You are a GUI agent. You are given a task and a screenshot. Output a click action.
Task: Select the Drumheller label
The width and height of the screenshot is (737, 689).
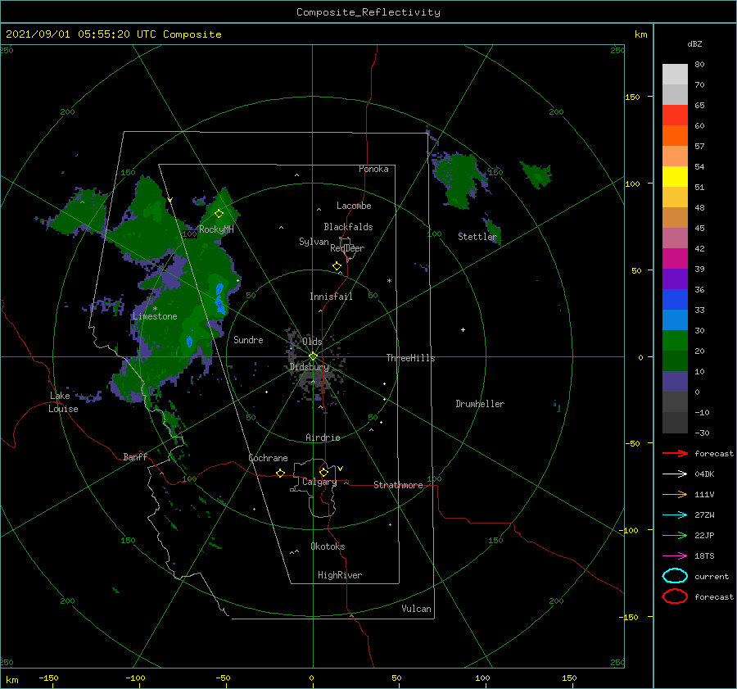[480, 404]
